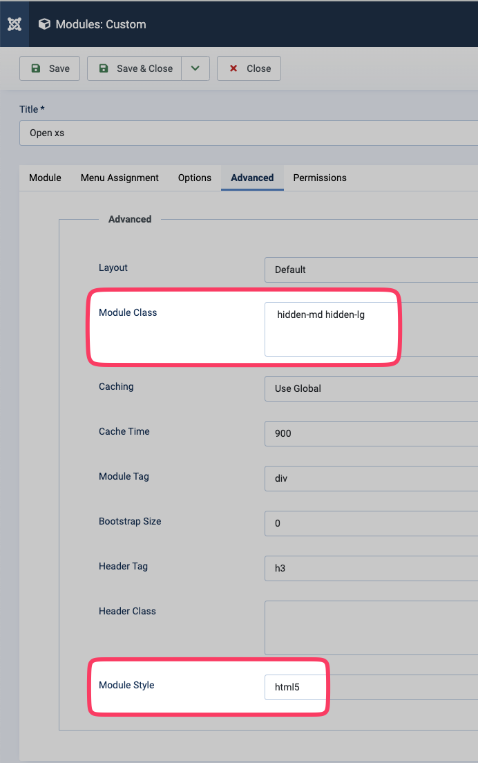
Task: Expand the Module Tag dropdown
Action: pyautogui.click(x=371, y=478)
